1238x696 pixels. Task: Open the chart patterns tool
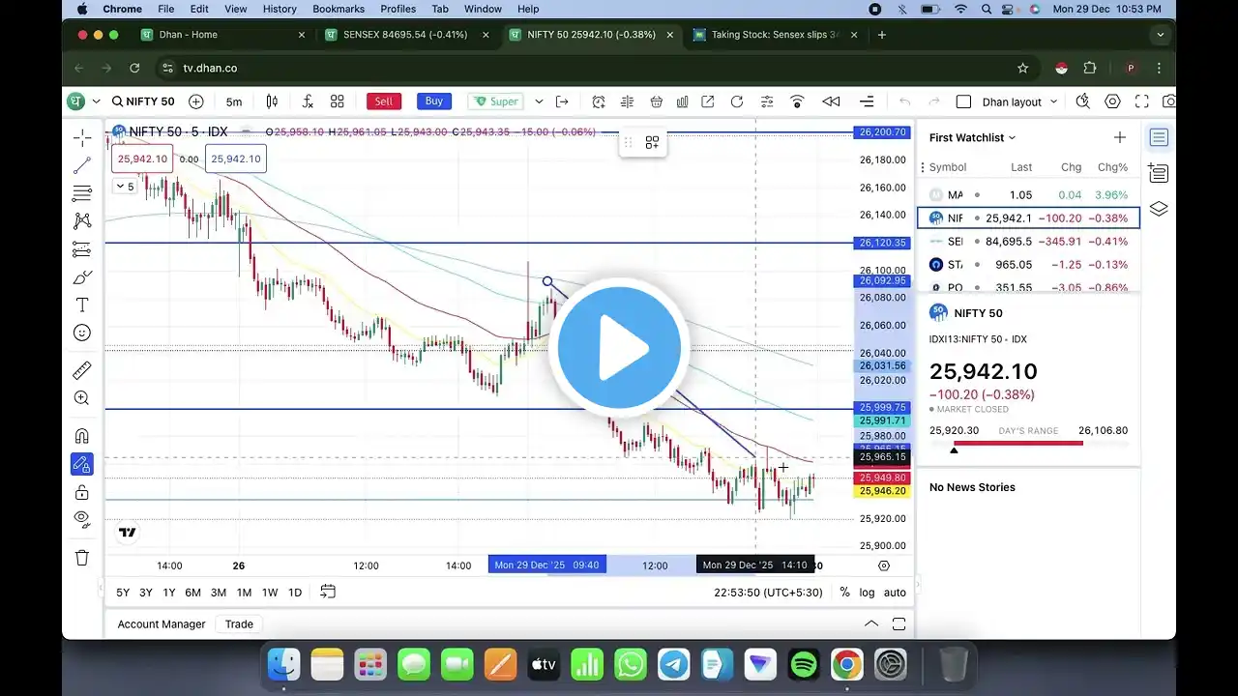tap(82, 221)
